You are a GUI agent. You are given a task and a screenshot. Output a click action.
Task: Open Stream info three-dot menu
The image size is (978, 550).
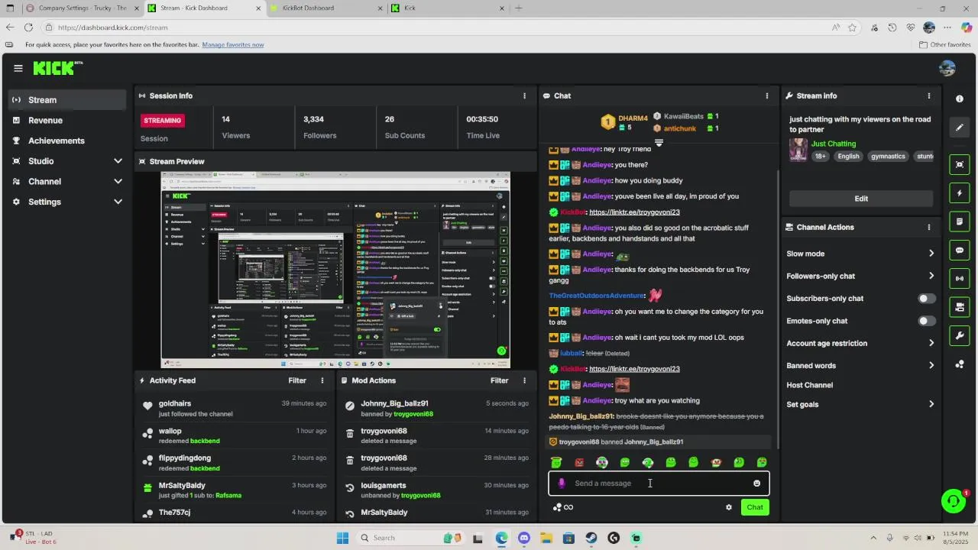click(x=929, y=95)
